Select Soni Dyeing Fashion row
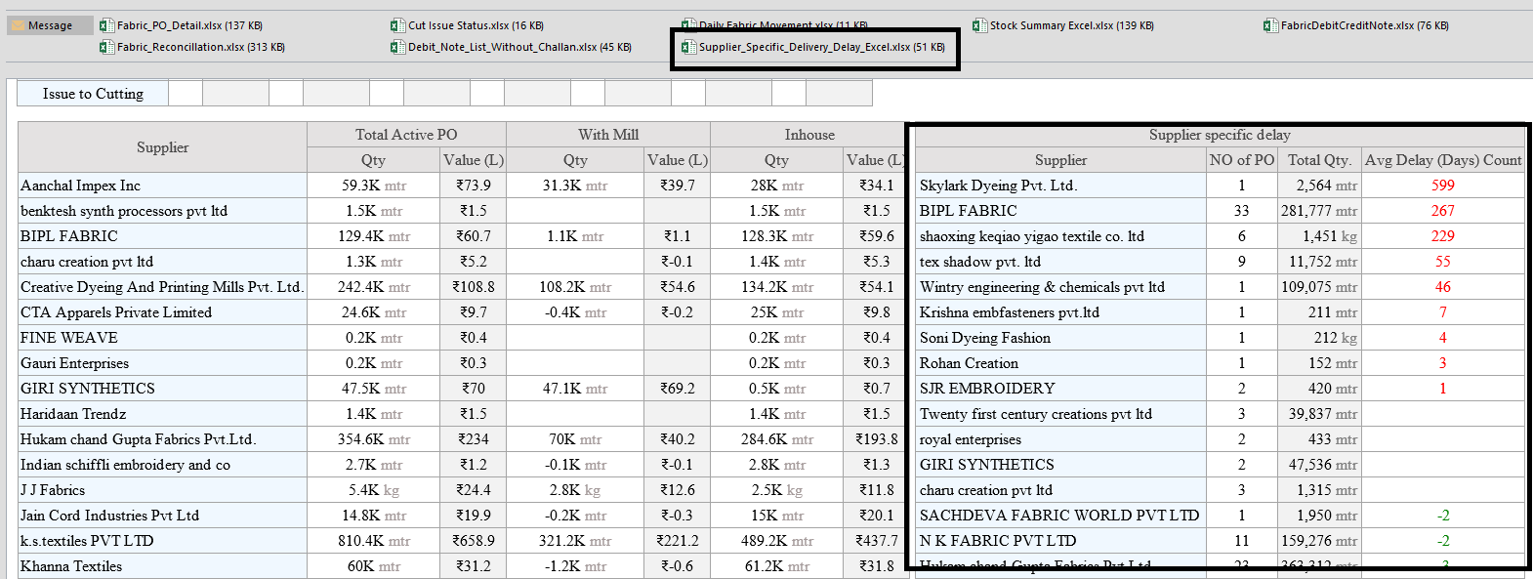The image size is (1533, 579). click(x=1060, y=338)
